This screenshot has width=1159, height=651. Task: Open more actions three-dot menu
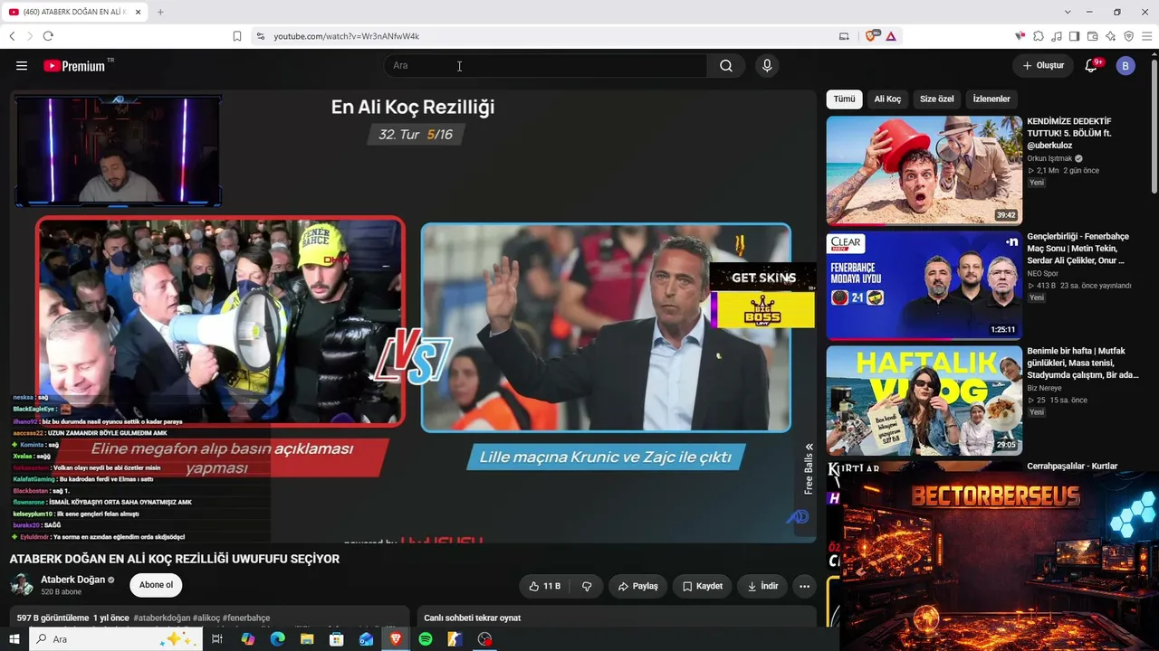(804, 586)
